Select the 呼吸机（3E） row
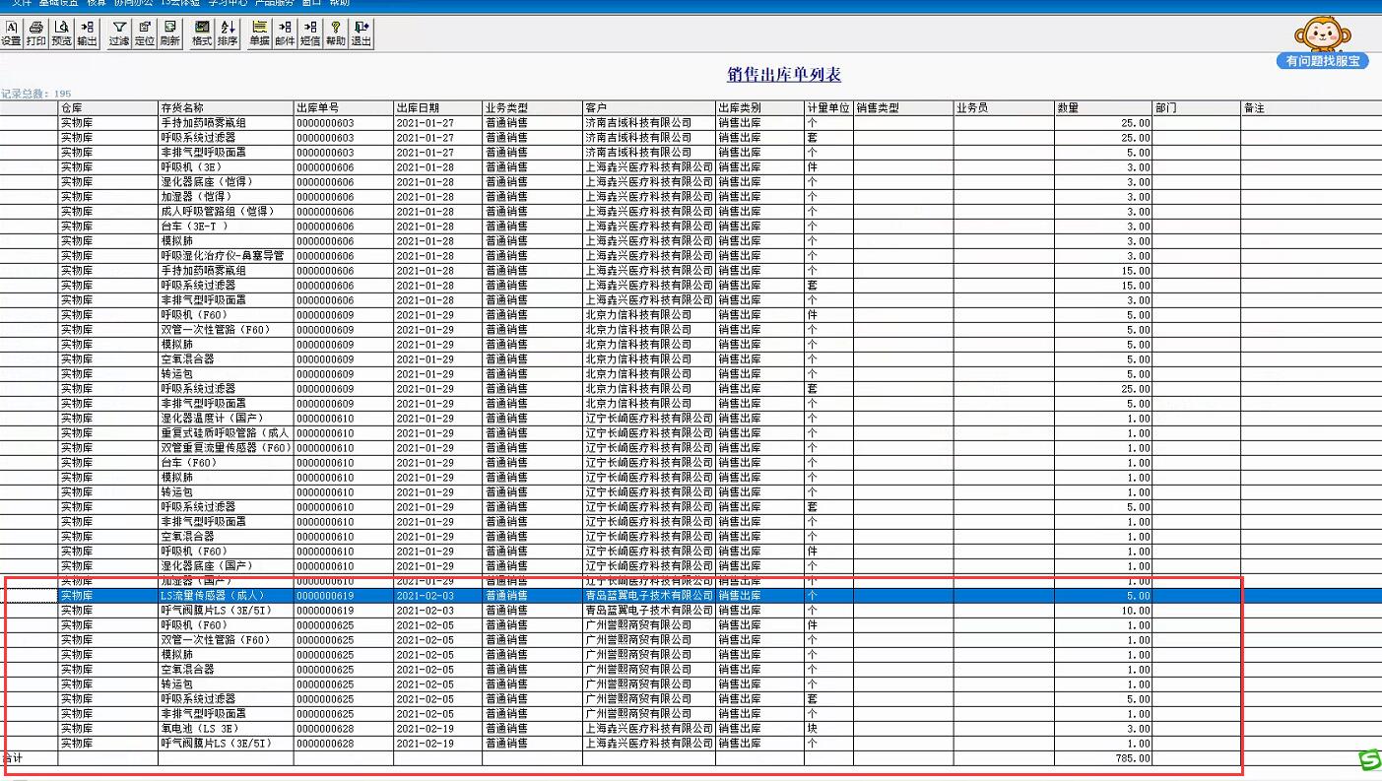The image size is (1382, 781). point(690,167)
